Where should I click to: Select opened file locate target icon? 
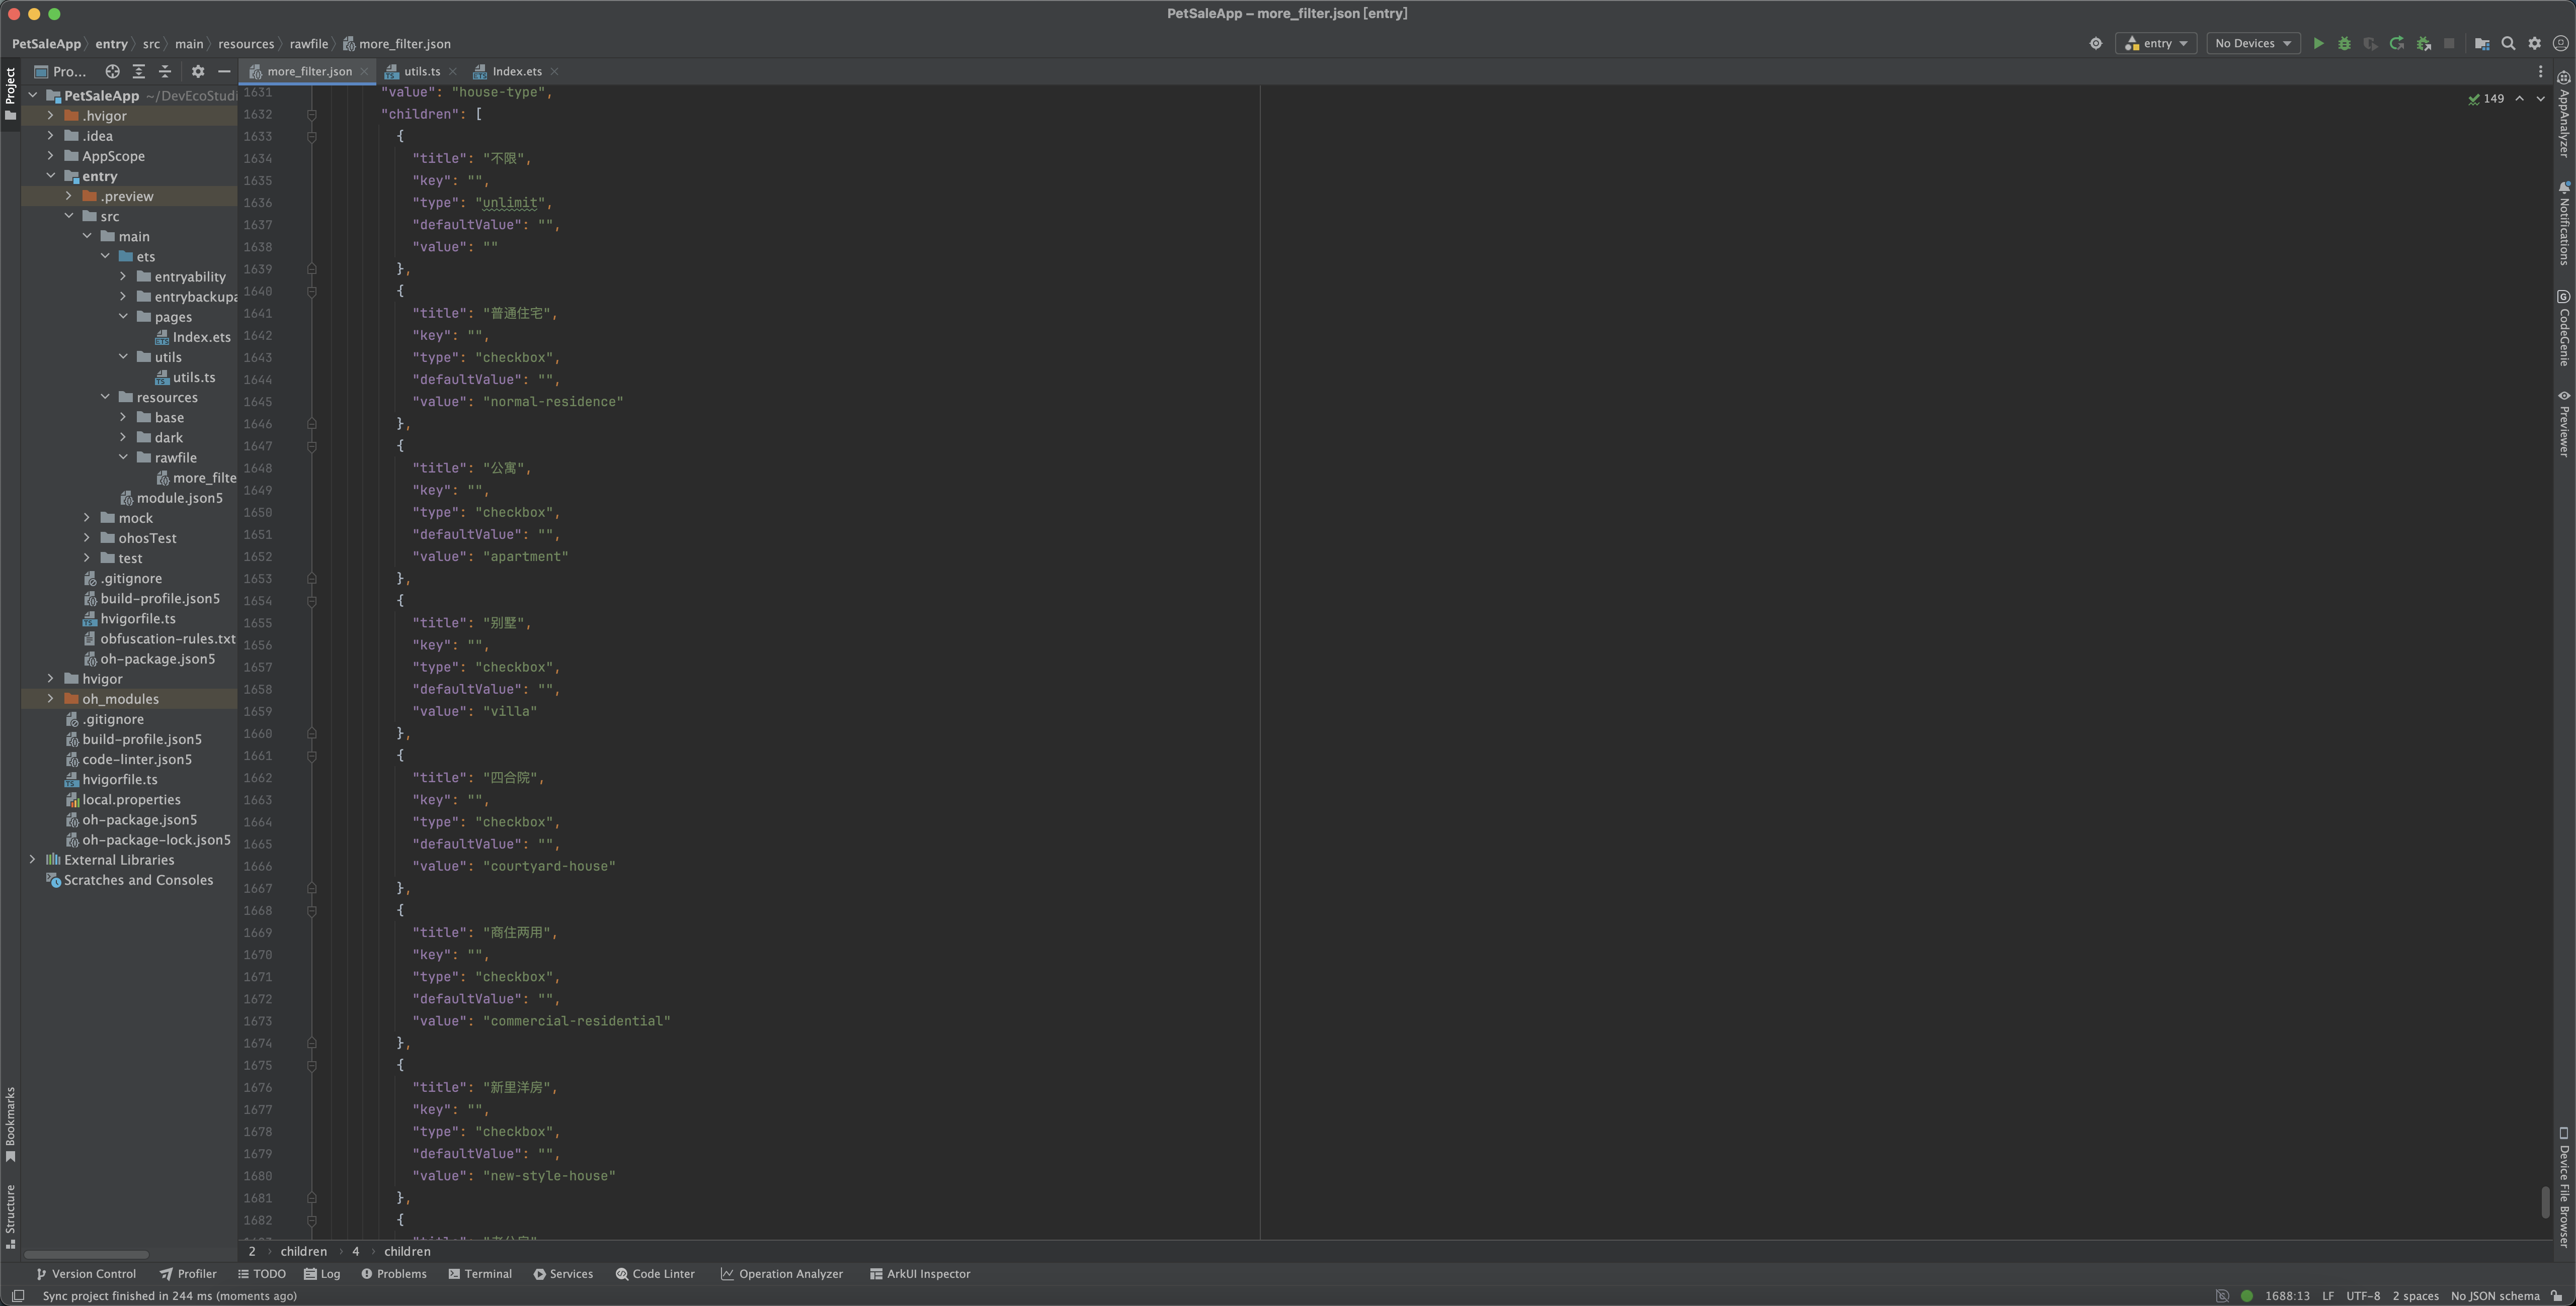pos(112,72)
